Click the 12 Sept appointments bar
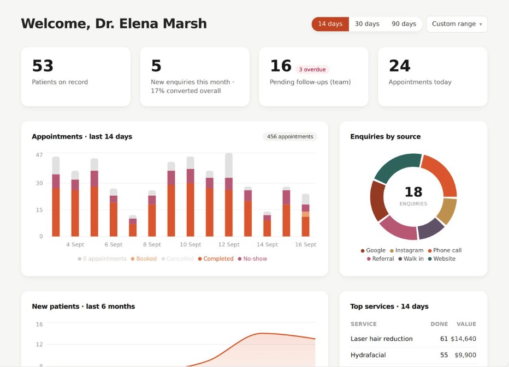Viewport: 509px width, 367px height. point(228,195)
